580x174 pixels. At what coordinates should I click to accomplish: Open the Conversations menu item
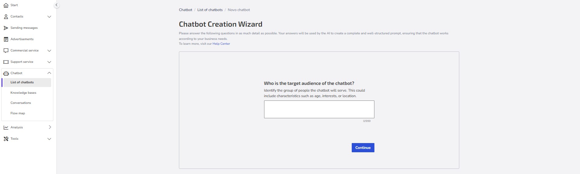(x=21, y=103)
